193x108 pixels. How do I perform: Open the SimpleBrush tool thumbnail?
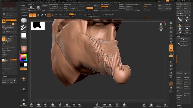coord(180,25)
